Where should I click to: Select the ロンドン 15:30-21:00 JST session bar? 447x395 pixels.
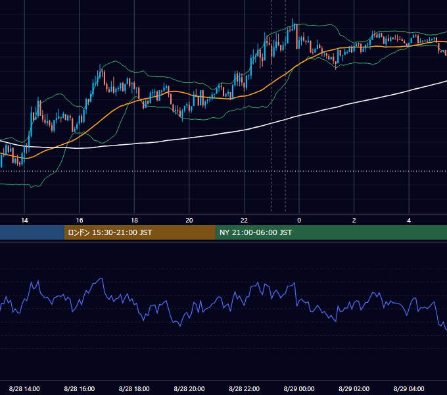pos(139,232)
